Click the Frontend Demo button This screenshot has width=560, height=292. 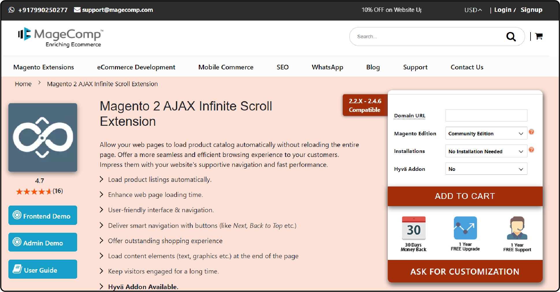pos(43,215)
